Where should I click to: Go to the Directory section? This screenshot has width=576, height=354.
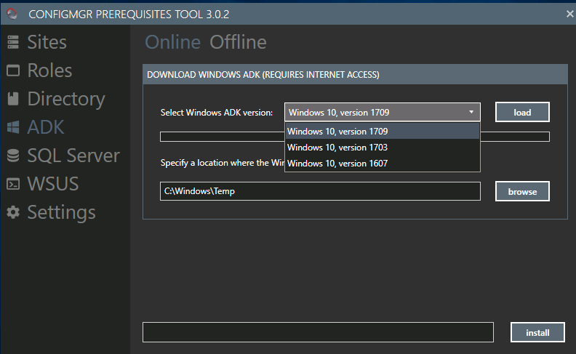(x=66, y=99)
